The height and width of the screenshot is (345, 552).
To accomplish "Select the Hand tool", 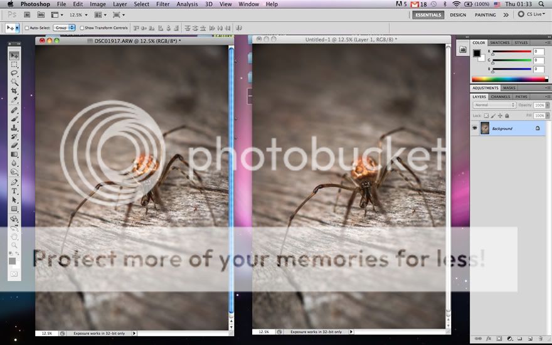I will 14,236.
